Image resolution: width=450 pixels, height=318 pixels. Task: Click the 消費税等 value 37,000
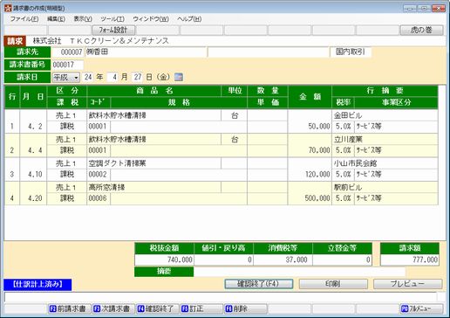[283, 259]
